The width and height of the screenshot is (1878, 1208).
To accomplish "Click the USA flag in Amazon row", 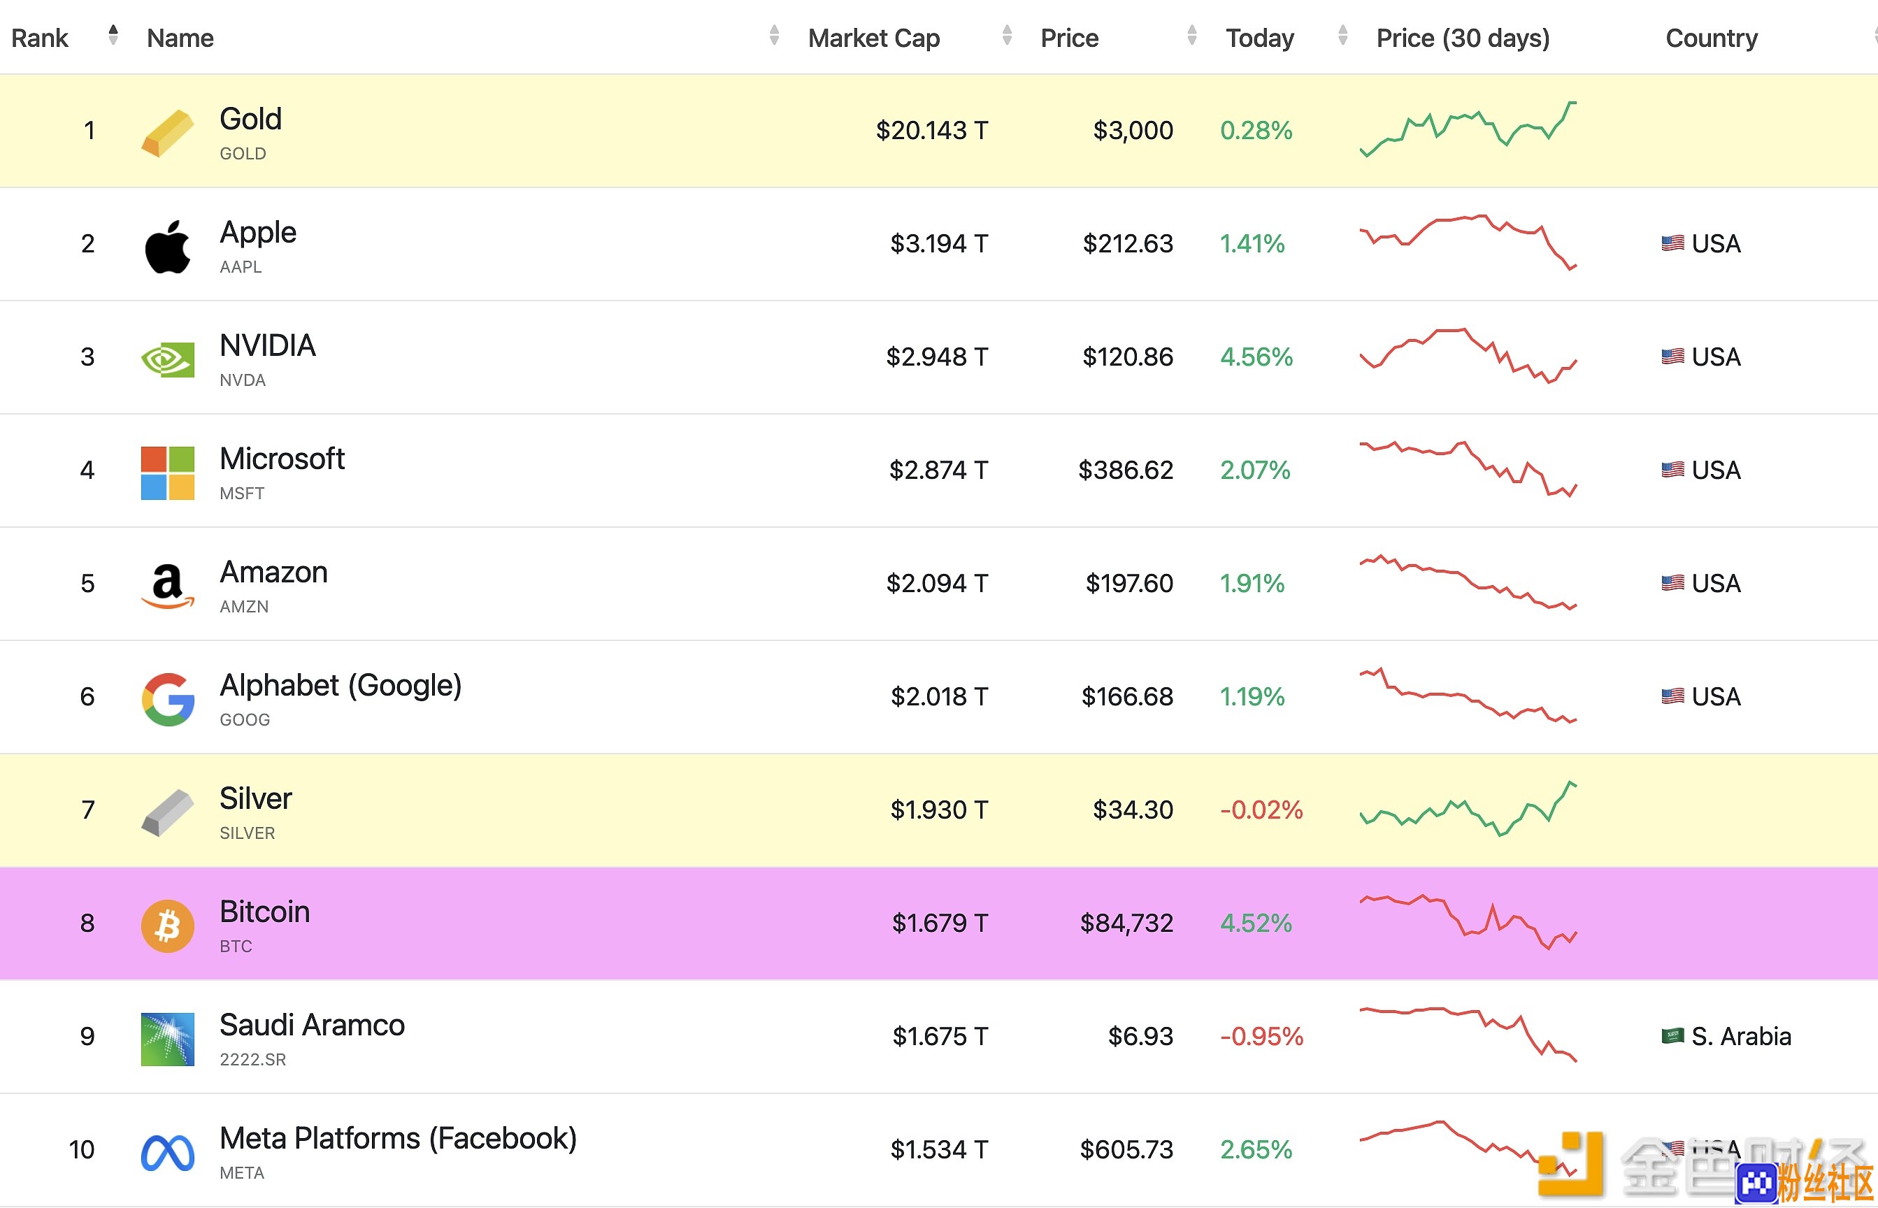I will point(1672,583).
